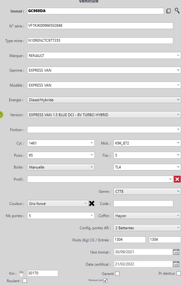
Task: Toggle the Garanti checkbox
Action: [117, 273]
